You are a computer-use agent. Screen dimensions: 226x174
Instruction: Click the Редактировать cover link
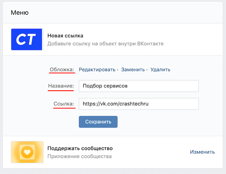tap(97, 70)
